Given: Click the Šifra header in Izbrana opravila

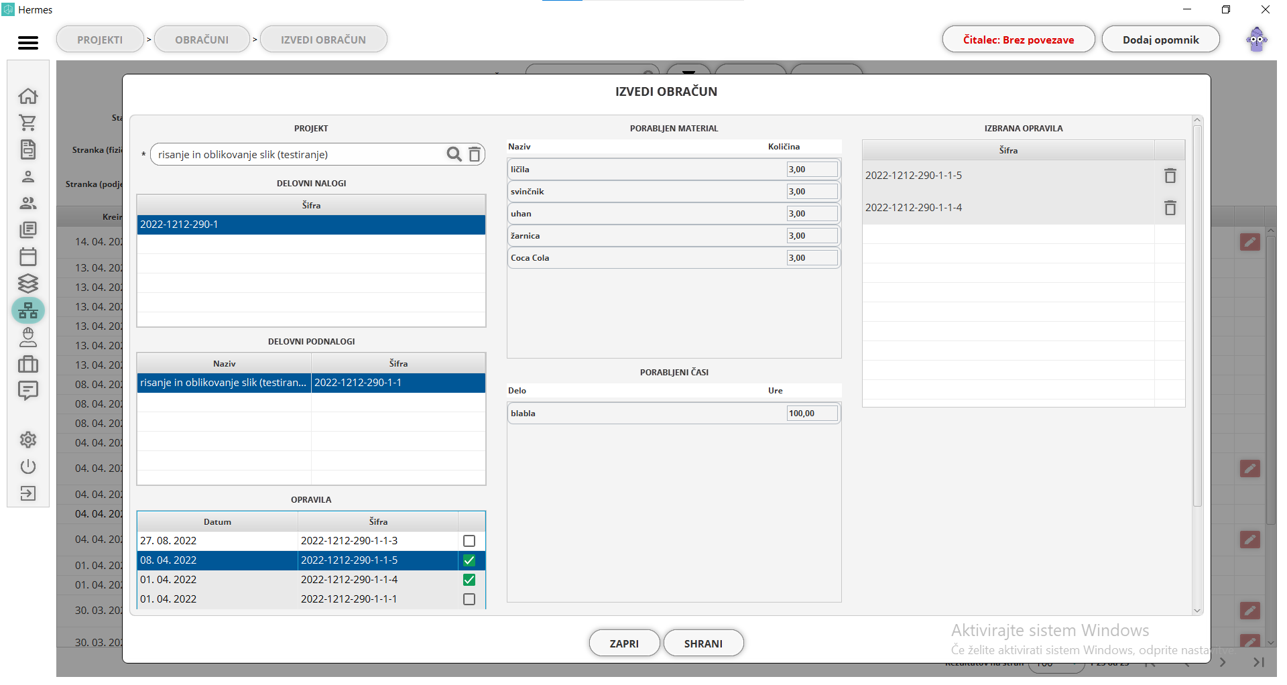Looking at the screenshot, I should click(1008, 150).
